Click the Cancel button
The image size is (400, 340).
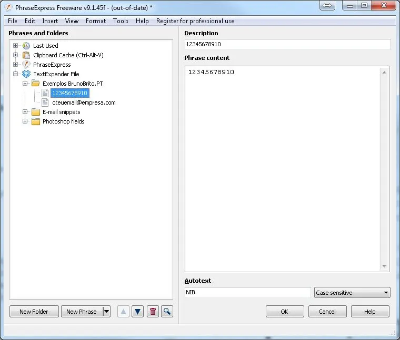327,312
